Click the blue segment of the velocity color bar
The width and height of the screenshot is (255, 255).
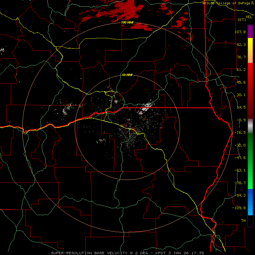(x=250, y=202)
